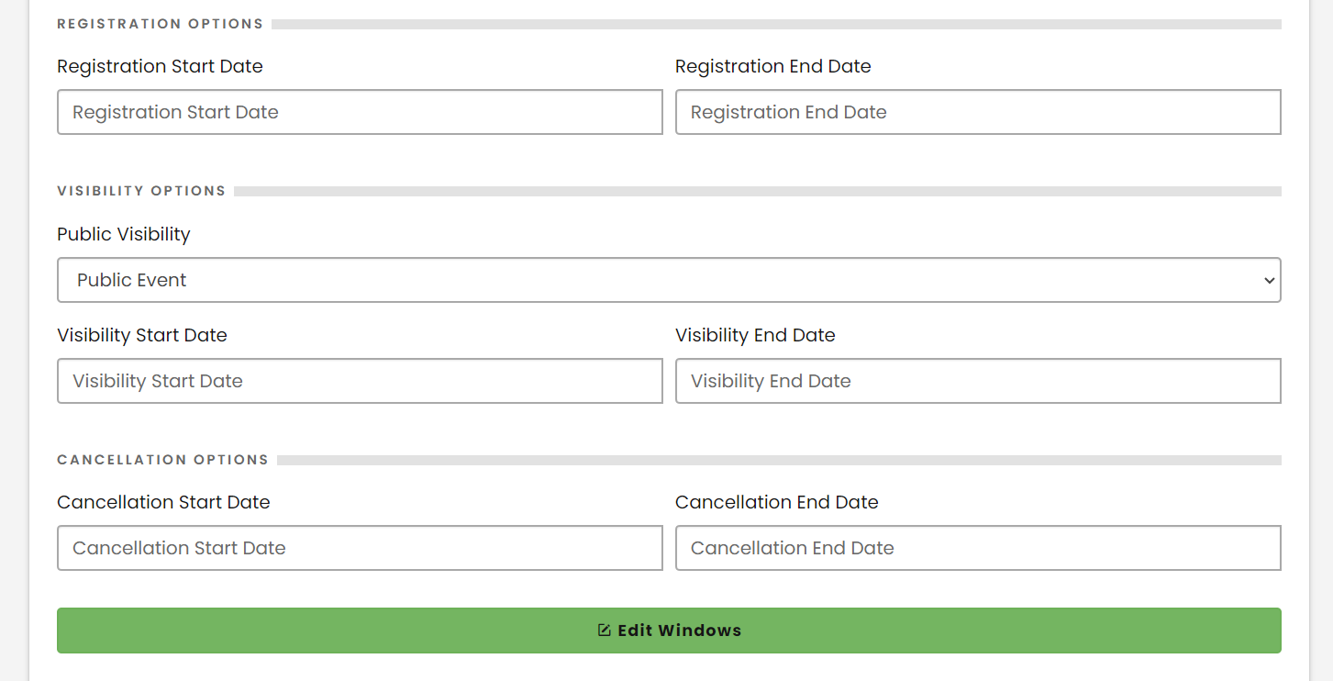Click the Cancellation Start Date input box

pos(360,548)
